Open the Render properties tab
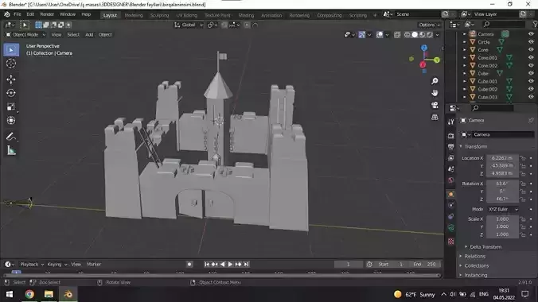Viewport: 538px width, 302px height. 450,136
